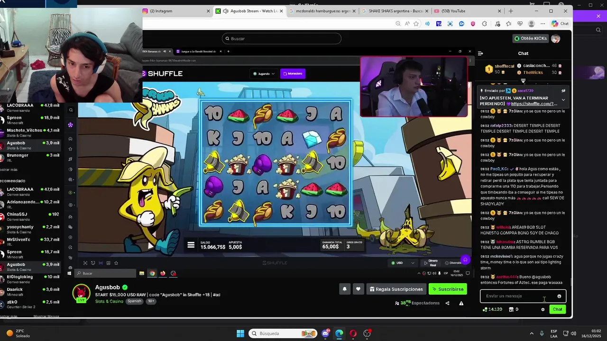Open Brunenger channel in sidebar
607x341 pixels.
click(x=31, y=157)
